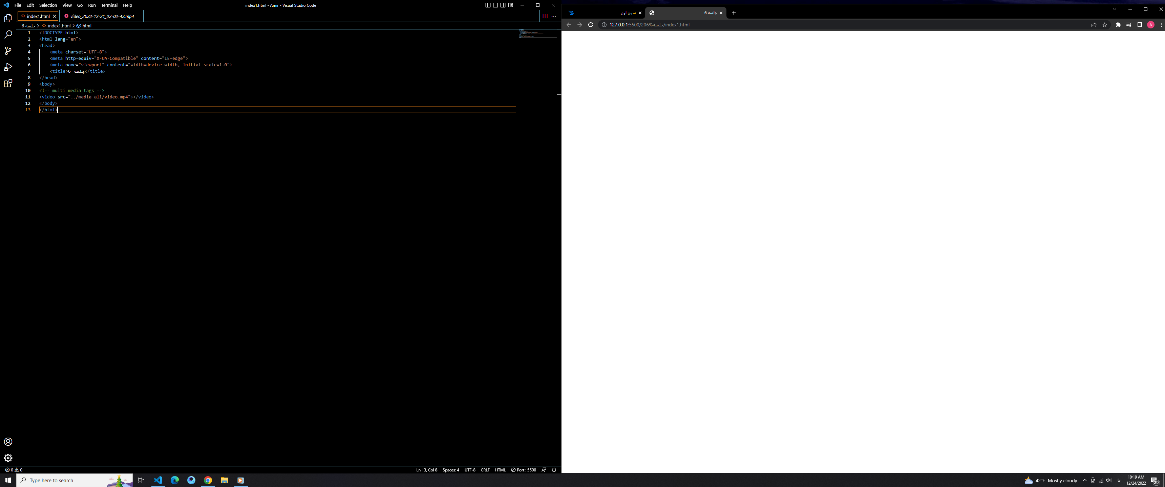Open Chrome tab search chevron
Screen dimensions: 1165x487
point(1114,9)
